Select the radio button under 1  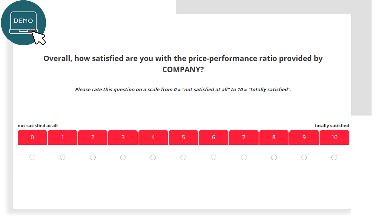[x=63, y=157]
